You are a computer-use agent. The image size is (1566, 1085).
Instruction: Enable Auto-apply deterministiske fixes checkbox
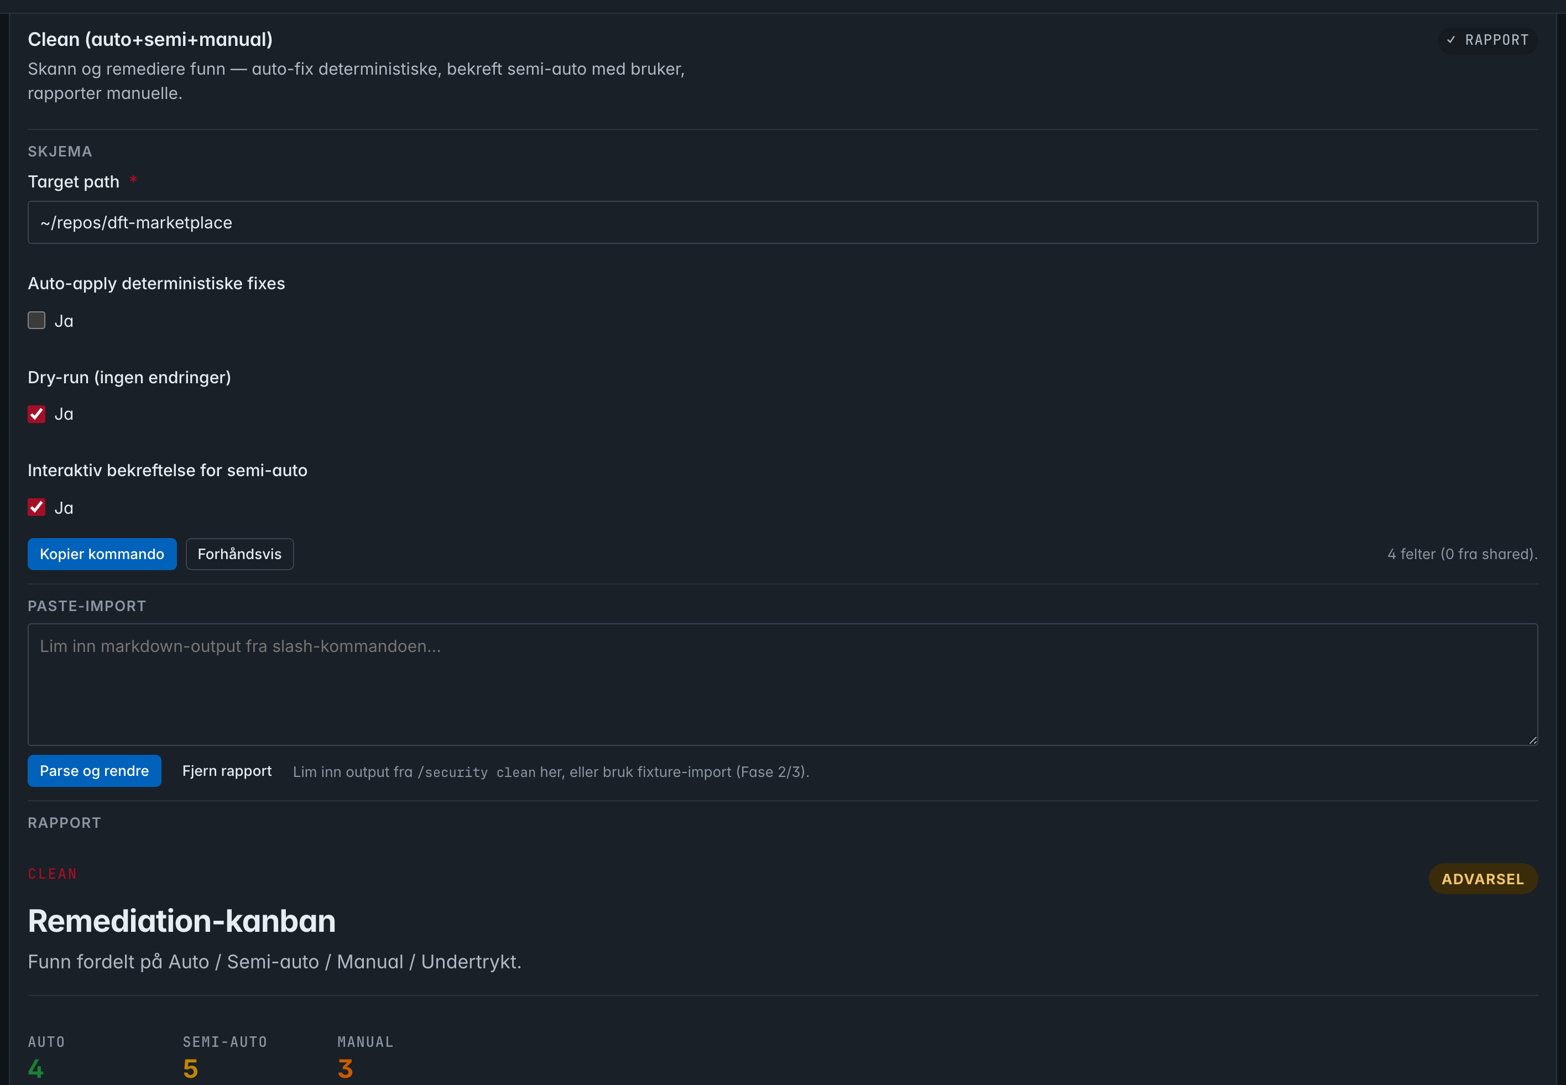(36, 320)
